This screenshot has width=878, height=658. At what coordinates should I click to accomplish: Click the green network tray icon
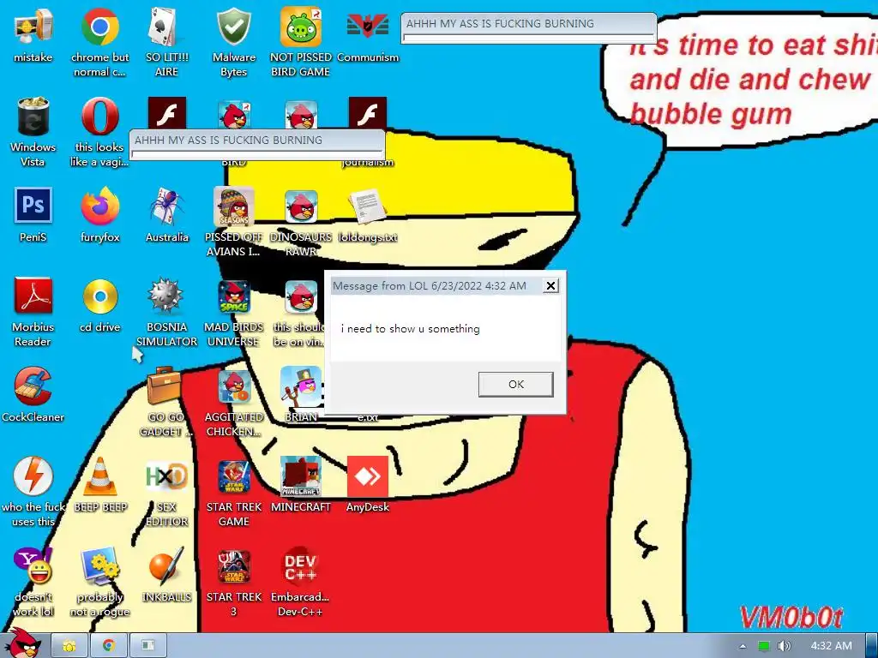pos(764,646)
